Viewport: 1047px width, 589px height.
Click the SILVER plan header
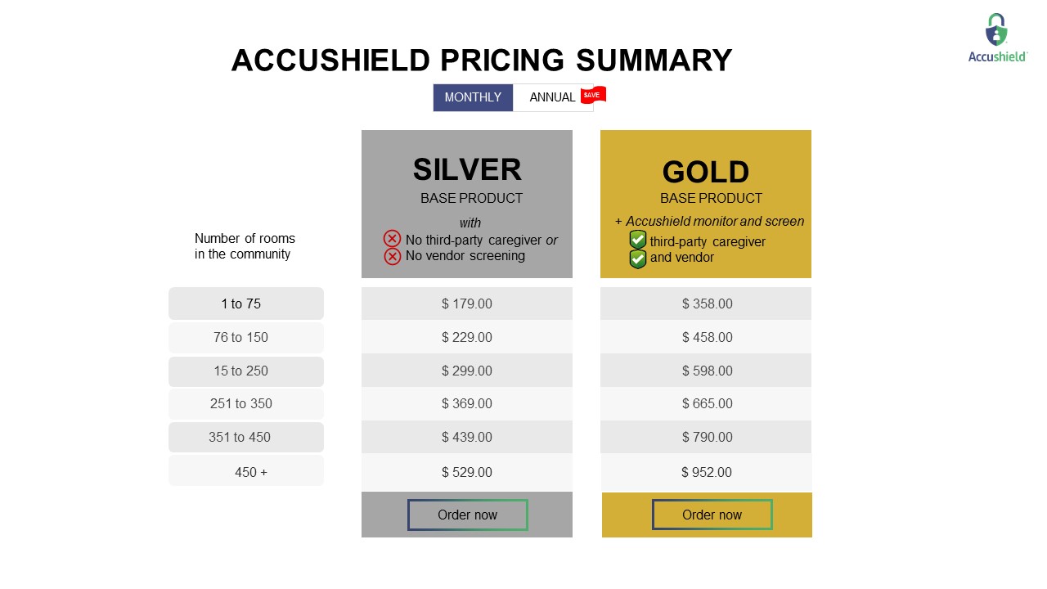[467, 169]
